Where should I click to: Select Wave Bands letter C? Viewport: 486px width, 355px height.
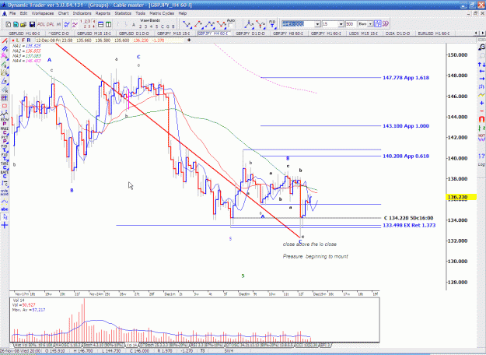(x=162, y=26)
